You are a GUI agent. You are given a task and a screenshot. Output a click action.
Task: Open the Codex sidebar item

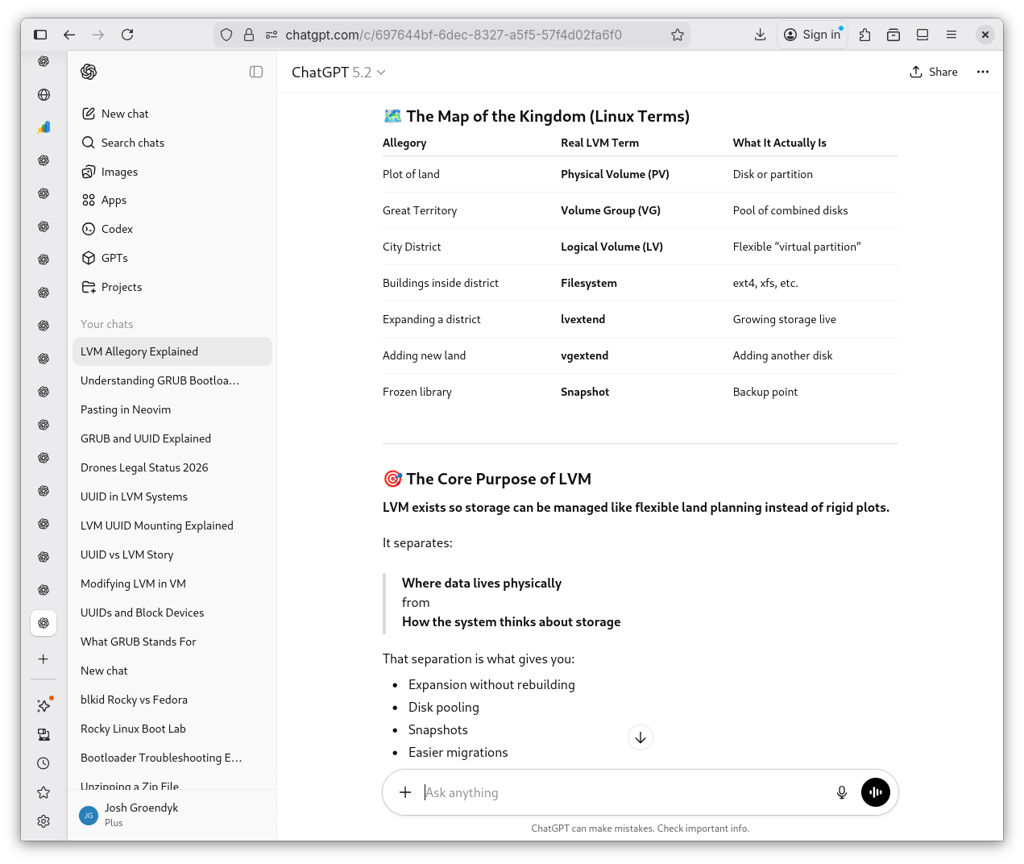(117, 229)
